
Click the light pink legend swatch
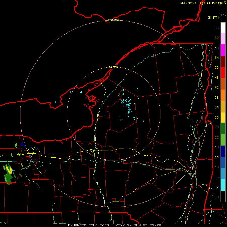223,39
